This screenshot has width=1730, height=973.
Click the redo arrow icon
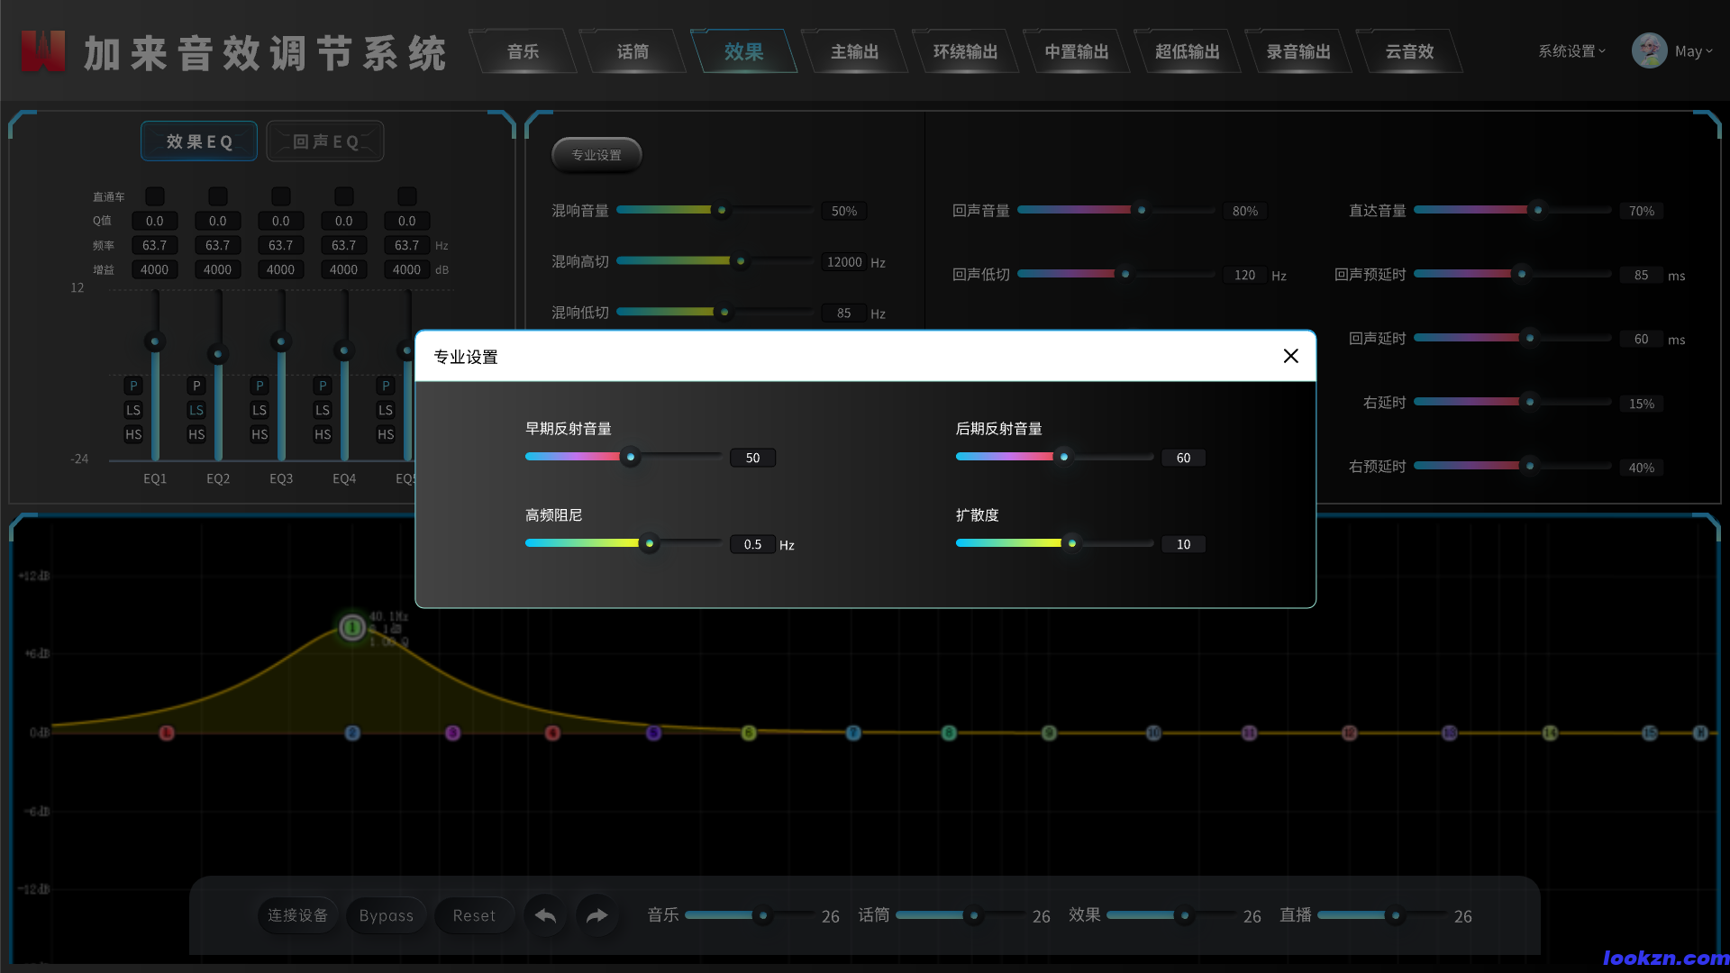pyautogui.click(x=596, y=914)
